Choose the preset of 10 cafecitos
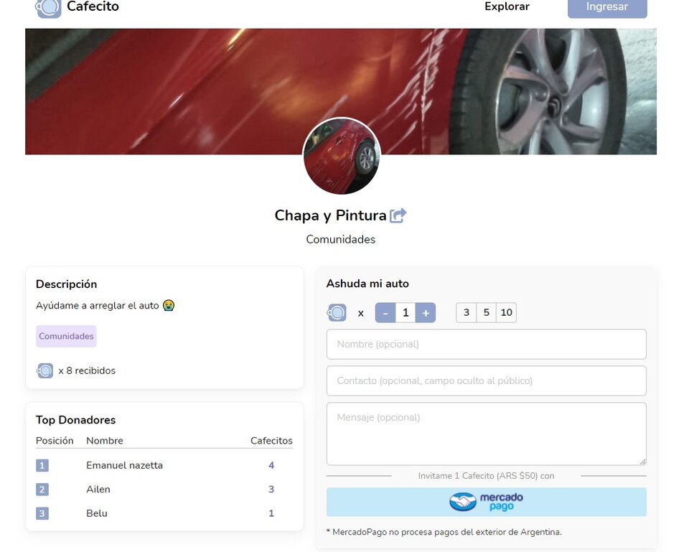This screenshot has height=552, width=689. coord(506,312)
